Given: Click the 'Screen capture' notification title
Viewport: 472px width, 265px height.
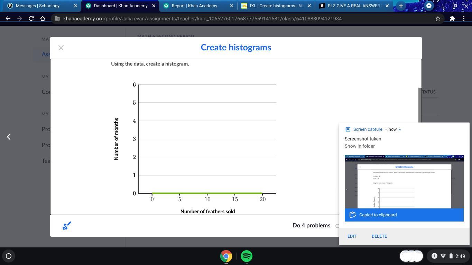Looking at the screenshot, I should pyautogui.click(x=368, y=129).
